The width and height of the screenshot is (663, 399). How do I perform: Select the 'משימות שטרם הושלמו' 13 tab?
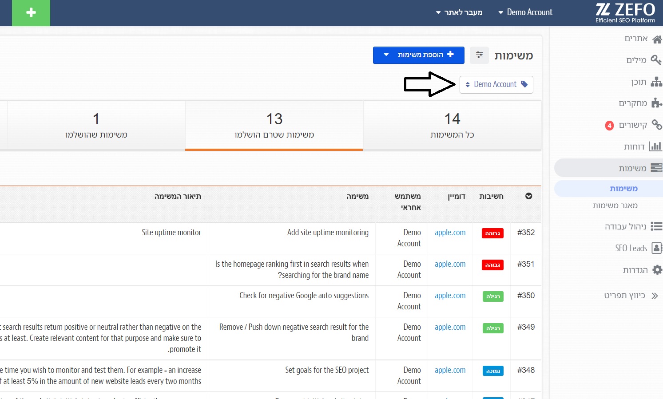[274, 125]
